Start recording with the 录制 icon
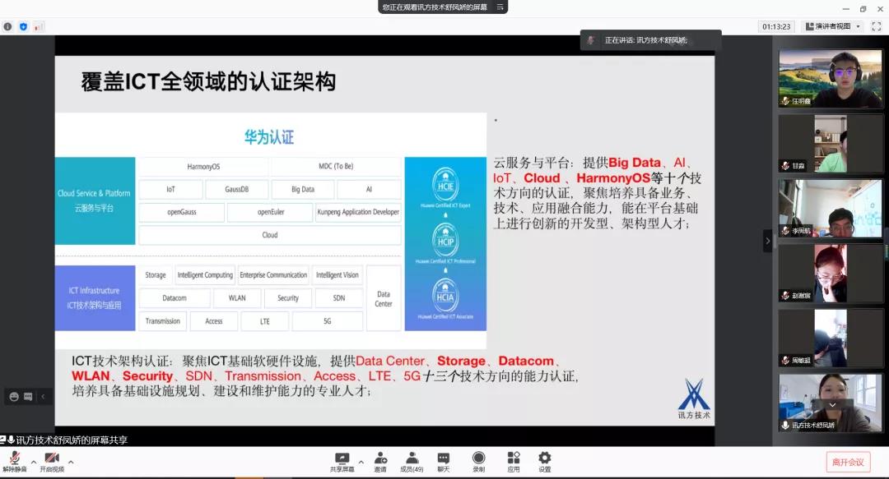The image size is (889, 479). click(x=477, y=460)
